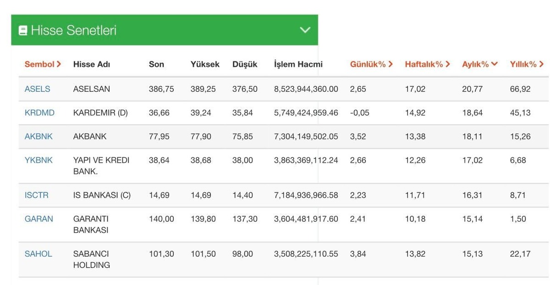
Task: Click KARDEMIR last price 36,66
Action: 159,113
